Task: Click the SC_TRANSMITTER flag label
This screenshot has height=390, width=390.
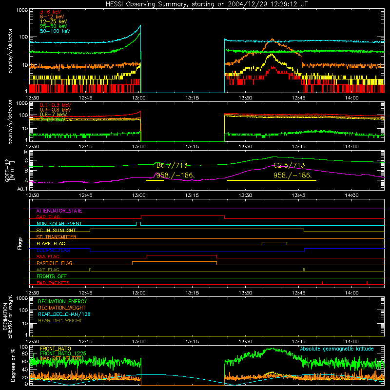Action: point(56,236)
